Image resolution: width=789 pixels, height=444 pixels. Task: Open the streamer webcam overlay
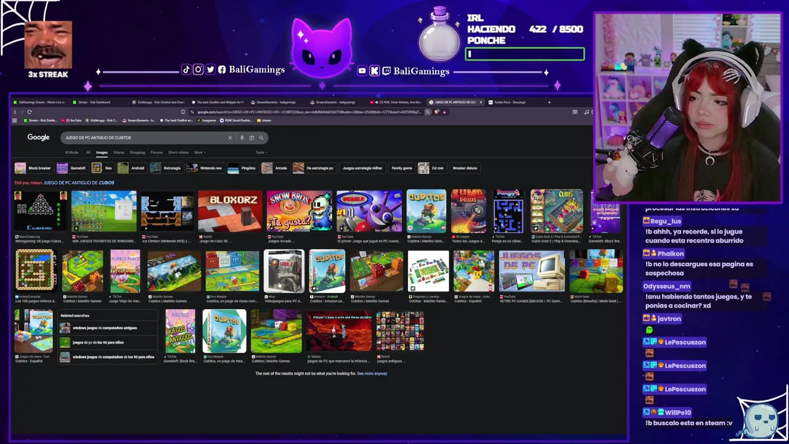(687, 108)
